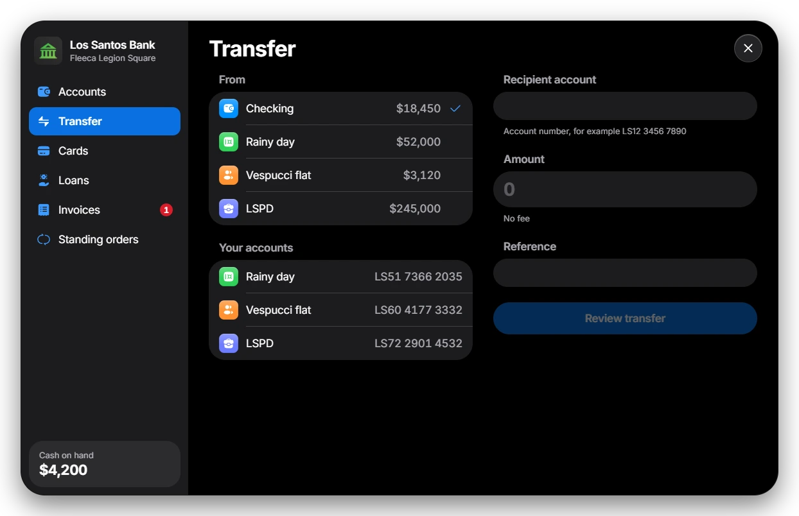Click the purple LSPD icon under From
The width and height of the screenshot is (799, 516).
(229, 209)
